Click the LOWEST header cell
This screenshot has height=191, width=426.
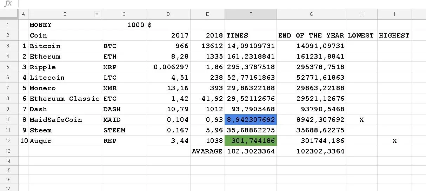tap(362, 35)
